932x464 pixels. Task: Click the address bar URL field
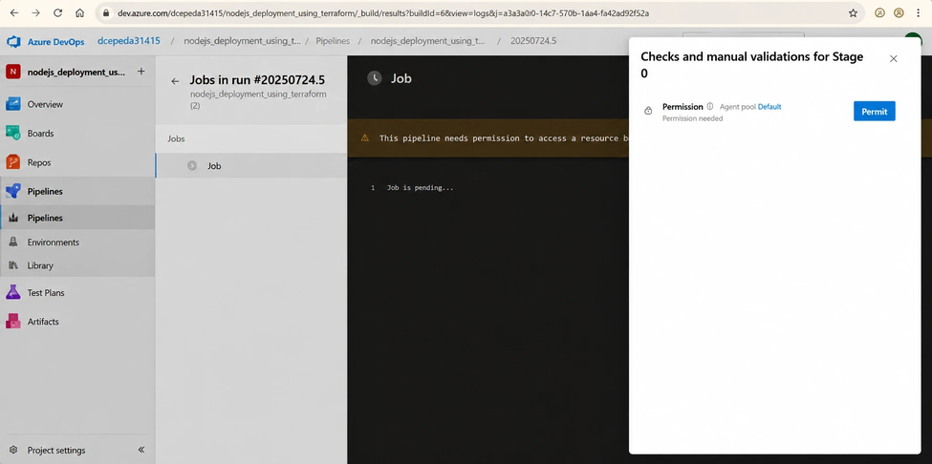(479, 12)
